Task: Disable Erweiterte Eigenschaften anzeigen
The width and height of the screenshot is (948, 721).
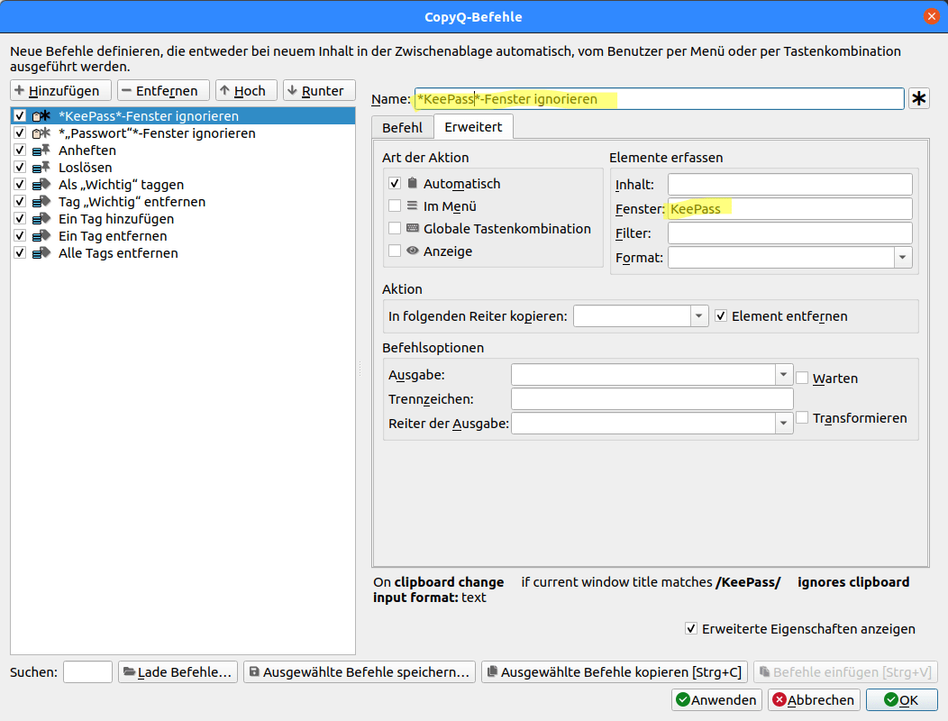Action: pyautogui.click(x=690, y=628)
